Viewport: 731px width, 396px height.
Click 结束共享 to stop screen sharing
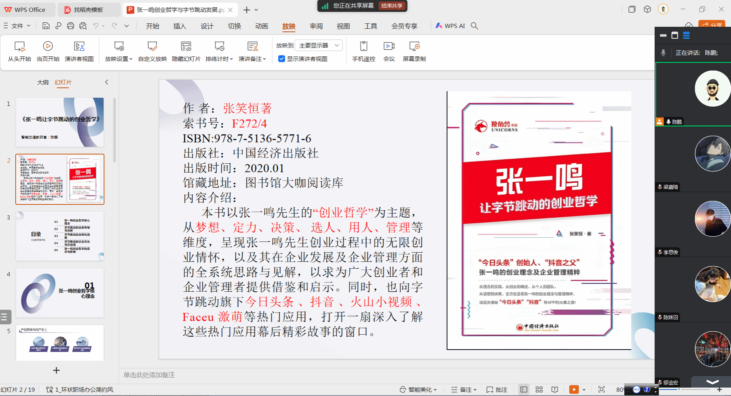point(392,6)
